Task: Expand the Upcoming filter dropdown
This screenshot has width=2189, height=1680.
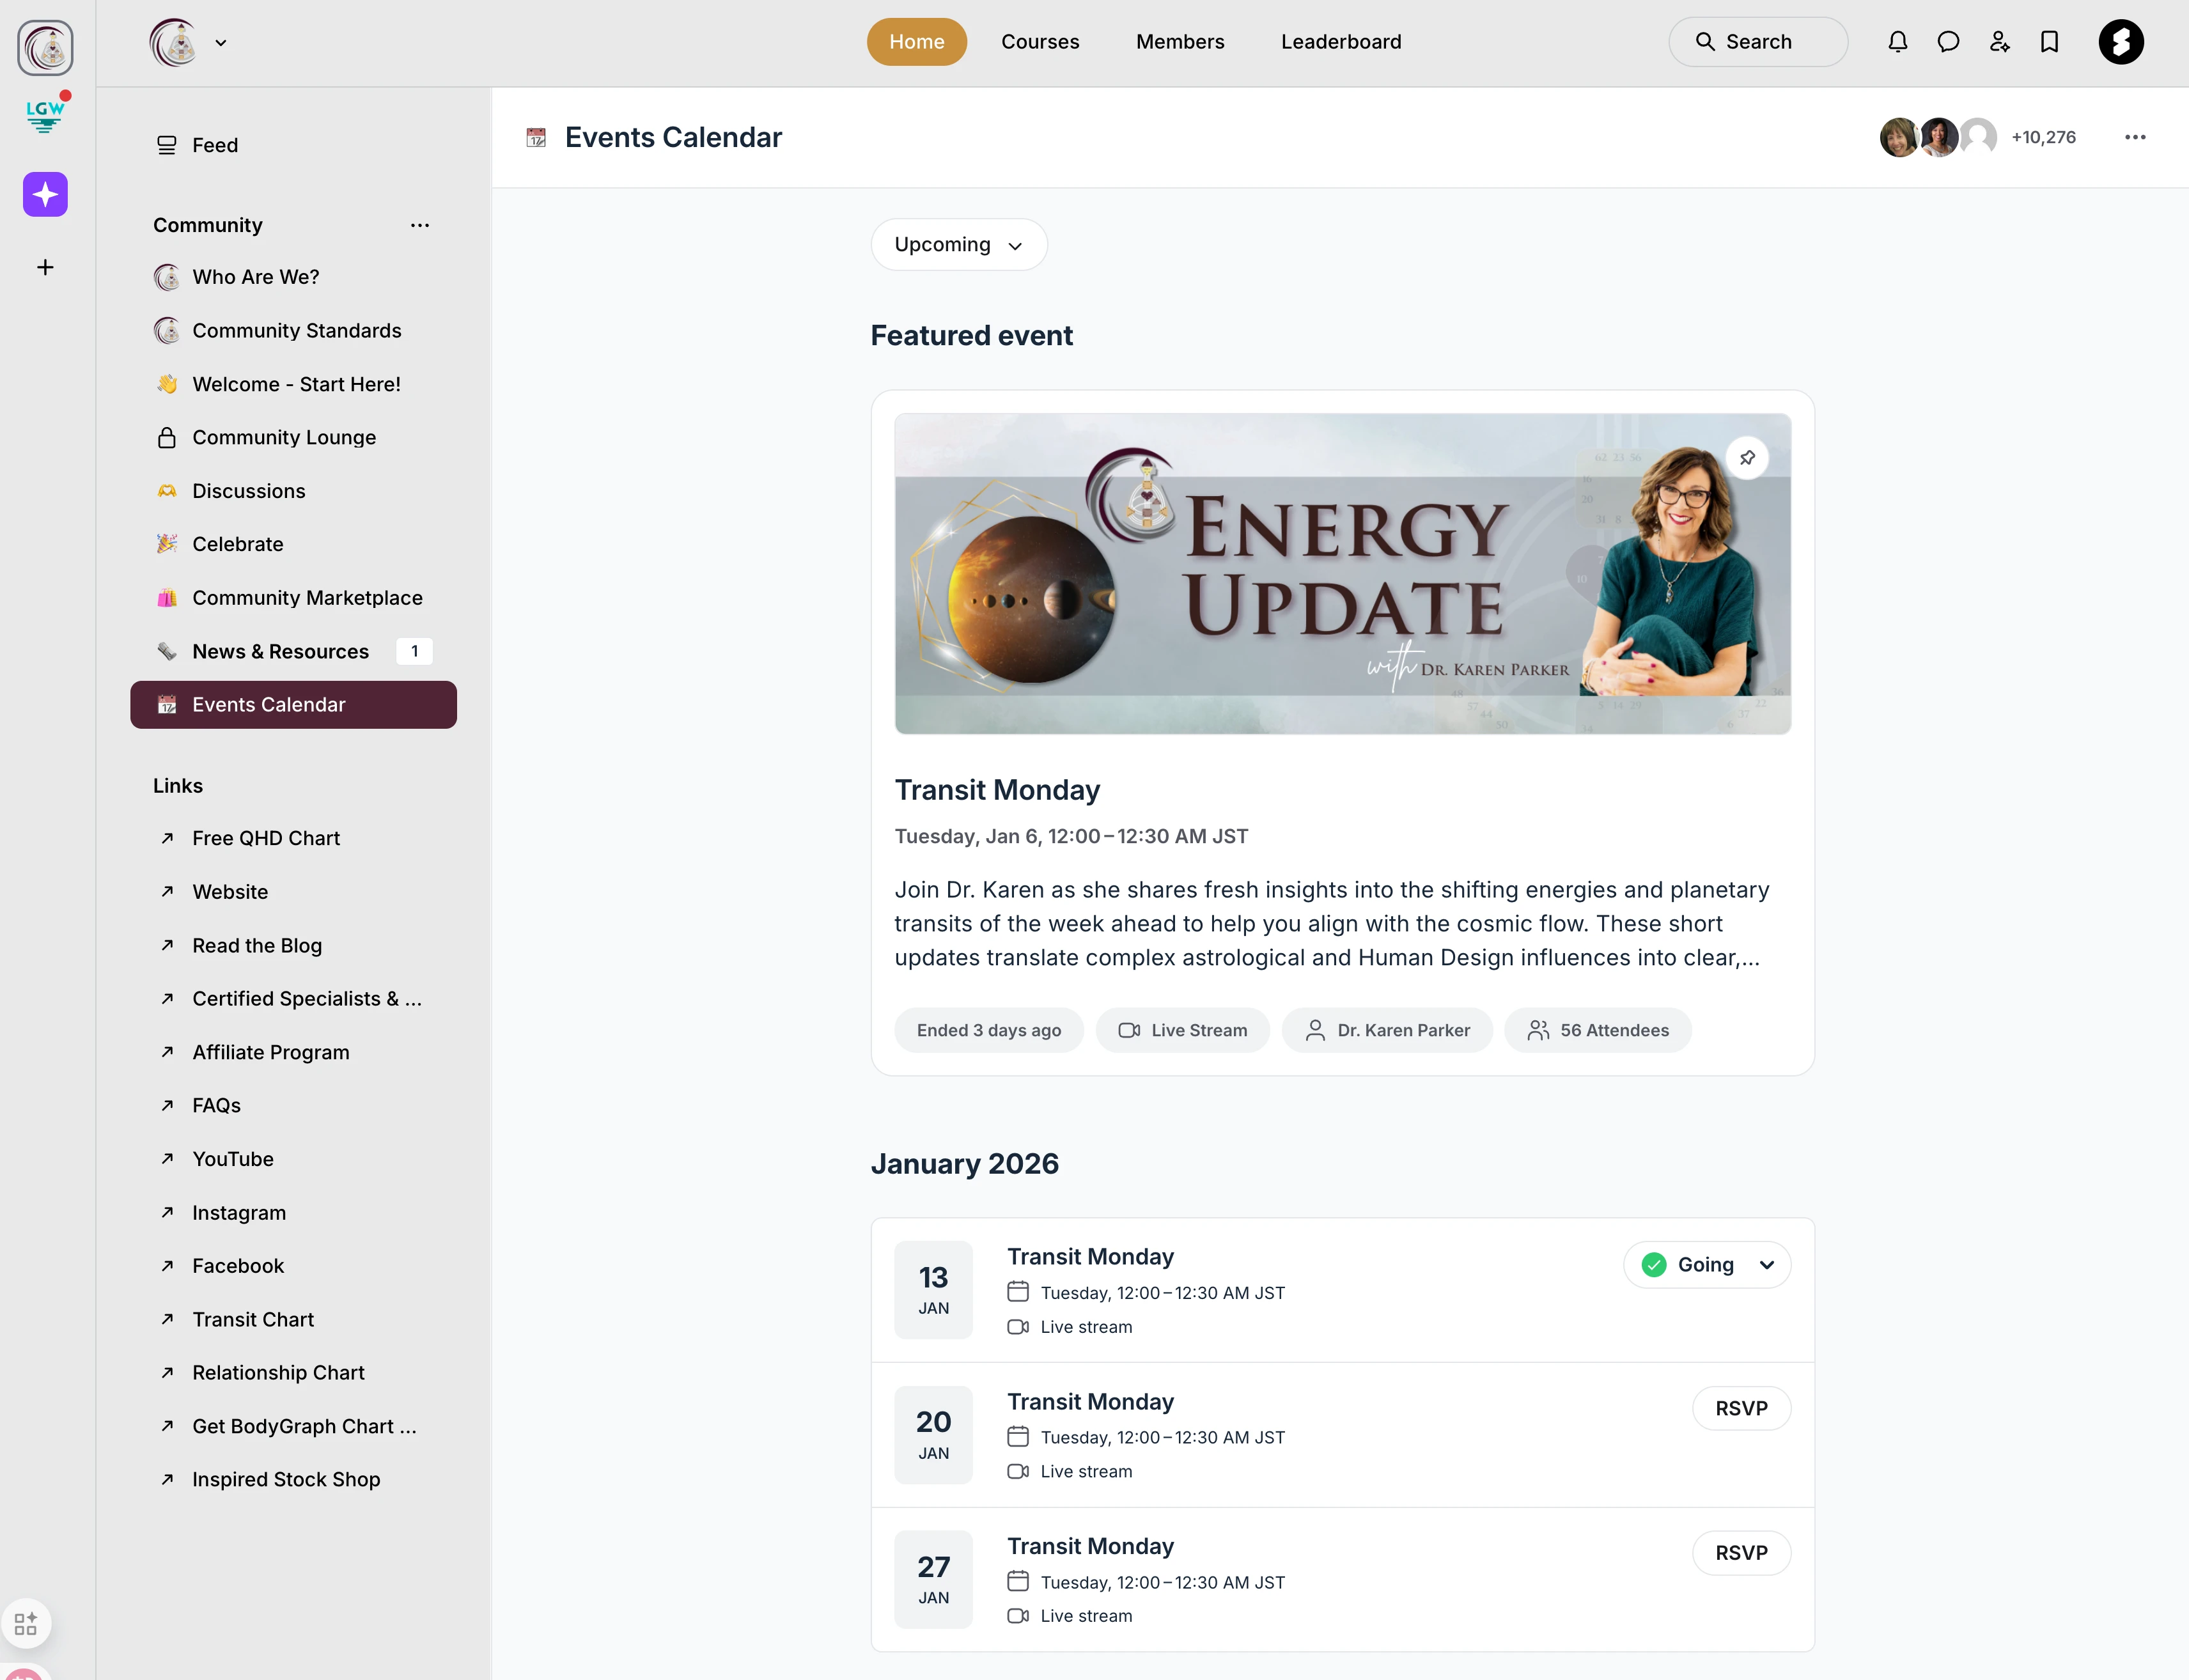Action: (x=958, y=245)
